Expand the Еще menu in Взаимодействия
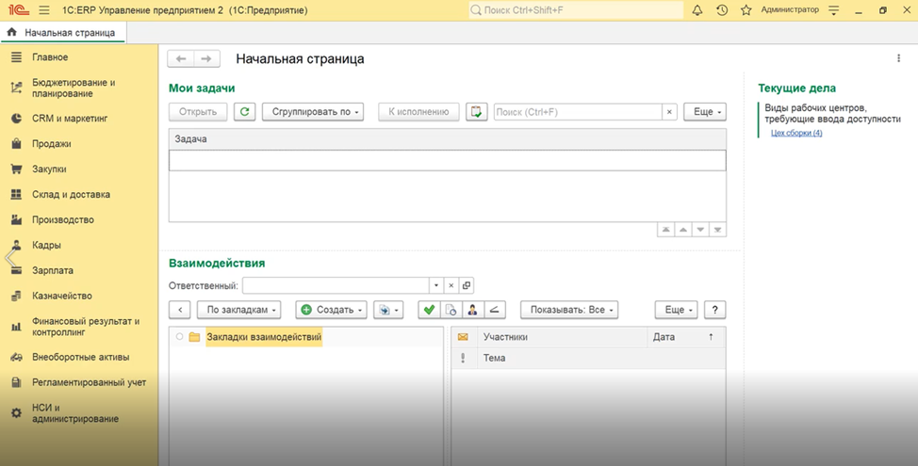Viewport: 918px width, 466px height. tap(676, 310)
